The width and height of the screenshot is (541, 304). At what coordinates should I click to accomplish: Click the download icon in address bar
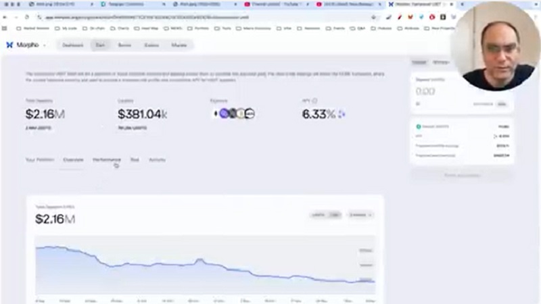(x=373, y=17)
